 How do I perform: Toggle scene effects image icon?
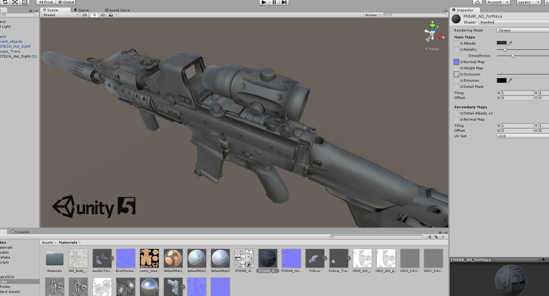pyautogui.click(x=111, y=15)
